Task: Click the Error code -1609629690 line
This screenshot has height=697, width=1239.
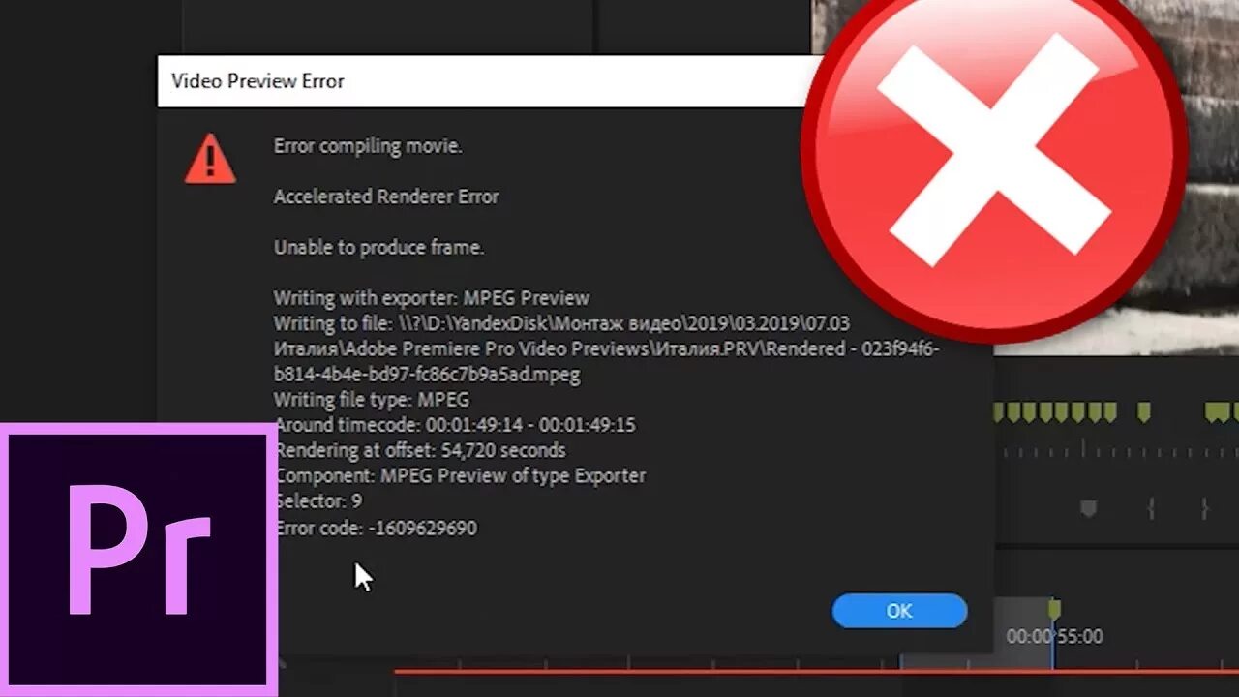Action: click(x=376, y=528)
